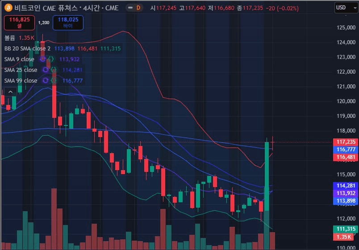The image size is (359, 250).
Task: Open source code braces for SMA 9
Action: [x=51, y=59]
